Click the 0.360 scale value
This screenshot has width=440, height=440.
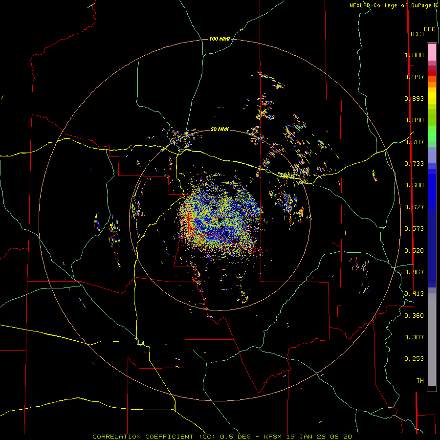[x=414, y=316]
